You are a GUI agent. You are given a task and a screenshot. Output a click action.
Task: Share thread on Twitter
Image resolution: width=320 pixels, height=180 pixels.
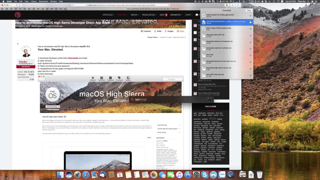pos(158,31)
